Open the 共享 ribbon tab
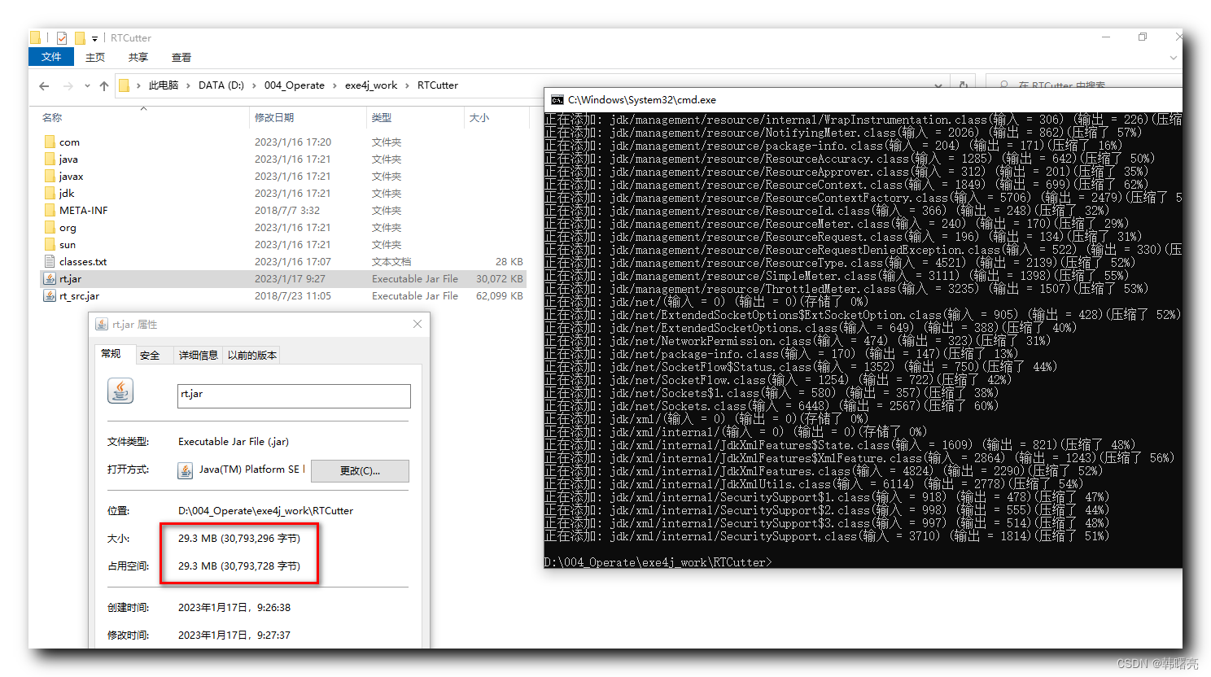Screen dimensions: 1211x677 click(x=138, y=57)
